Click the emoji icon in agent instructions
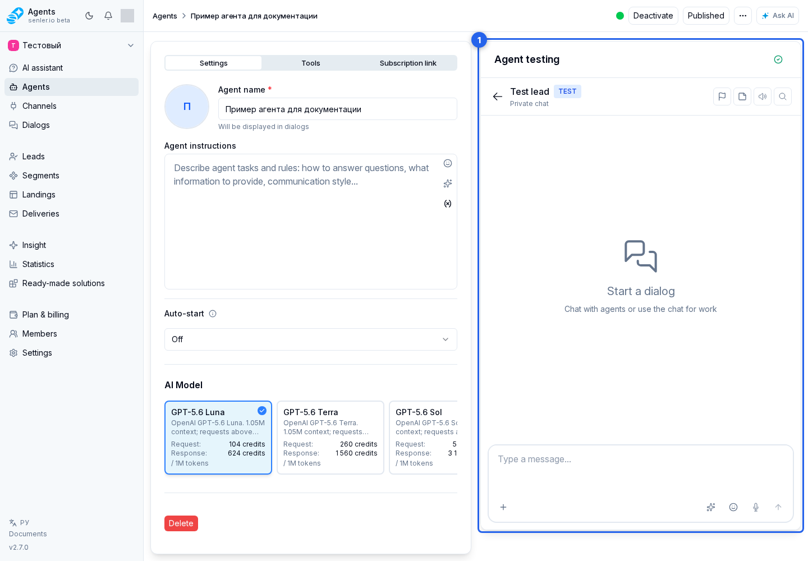The height and width of the screenshot is (561, 808). [448, 163]
